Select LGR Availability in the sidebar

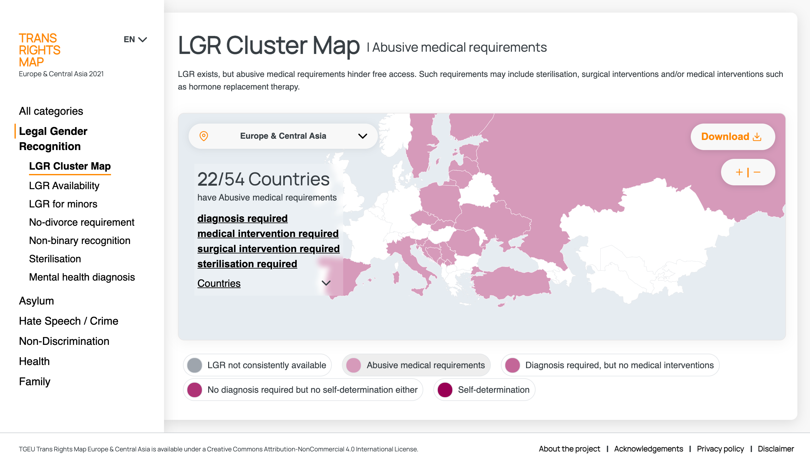coord(64,185)
